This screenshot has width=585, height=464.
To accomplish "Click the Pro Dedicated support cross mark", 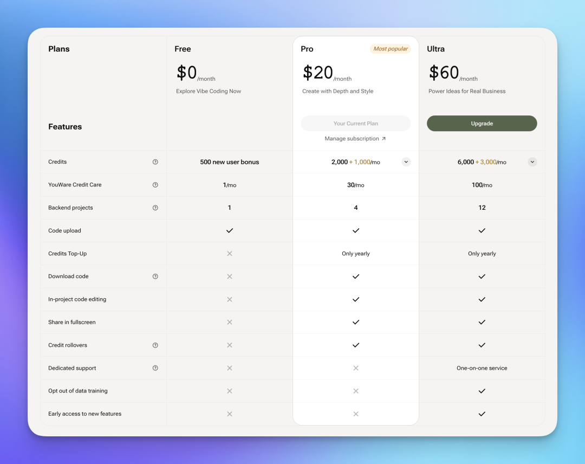I will coord(356,368).
